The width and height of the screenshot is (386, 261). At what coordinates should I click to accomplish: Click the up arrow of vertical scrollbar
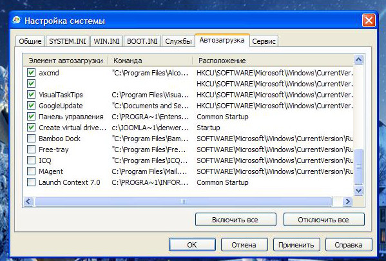coord(358,59)
